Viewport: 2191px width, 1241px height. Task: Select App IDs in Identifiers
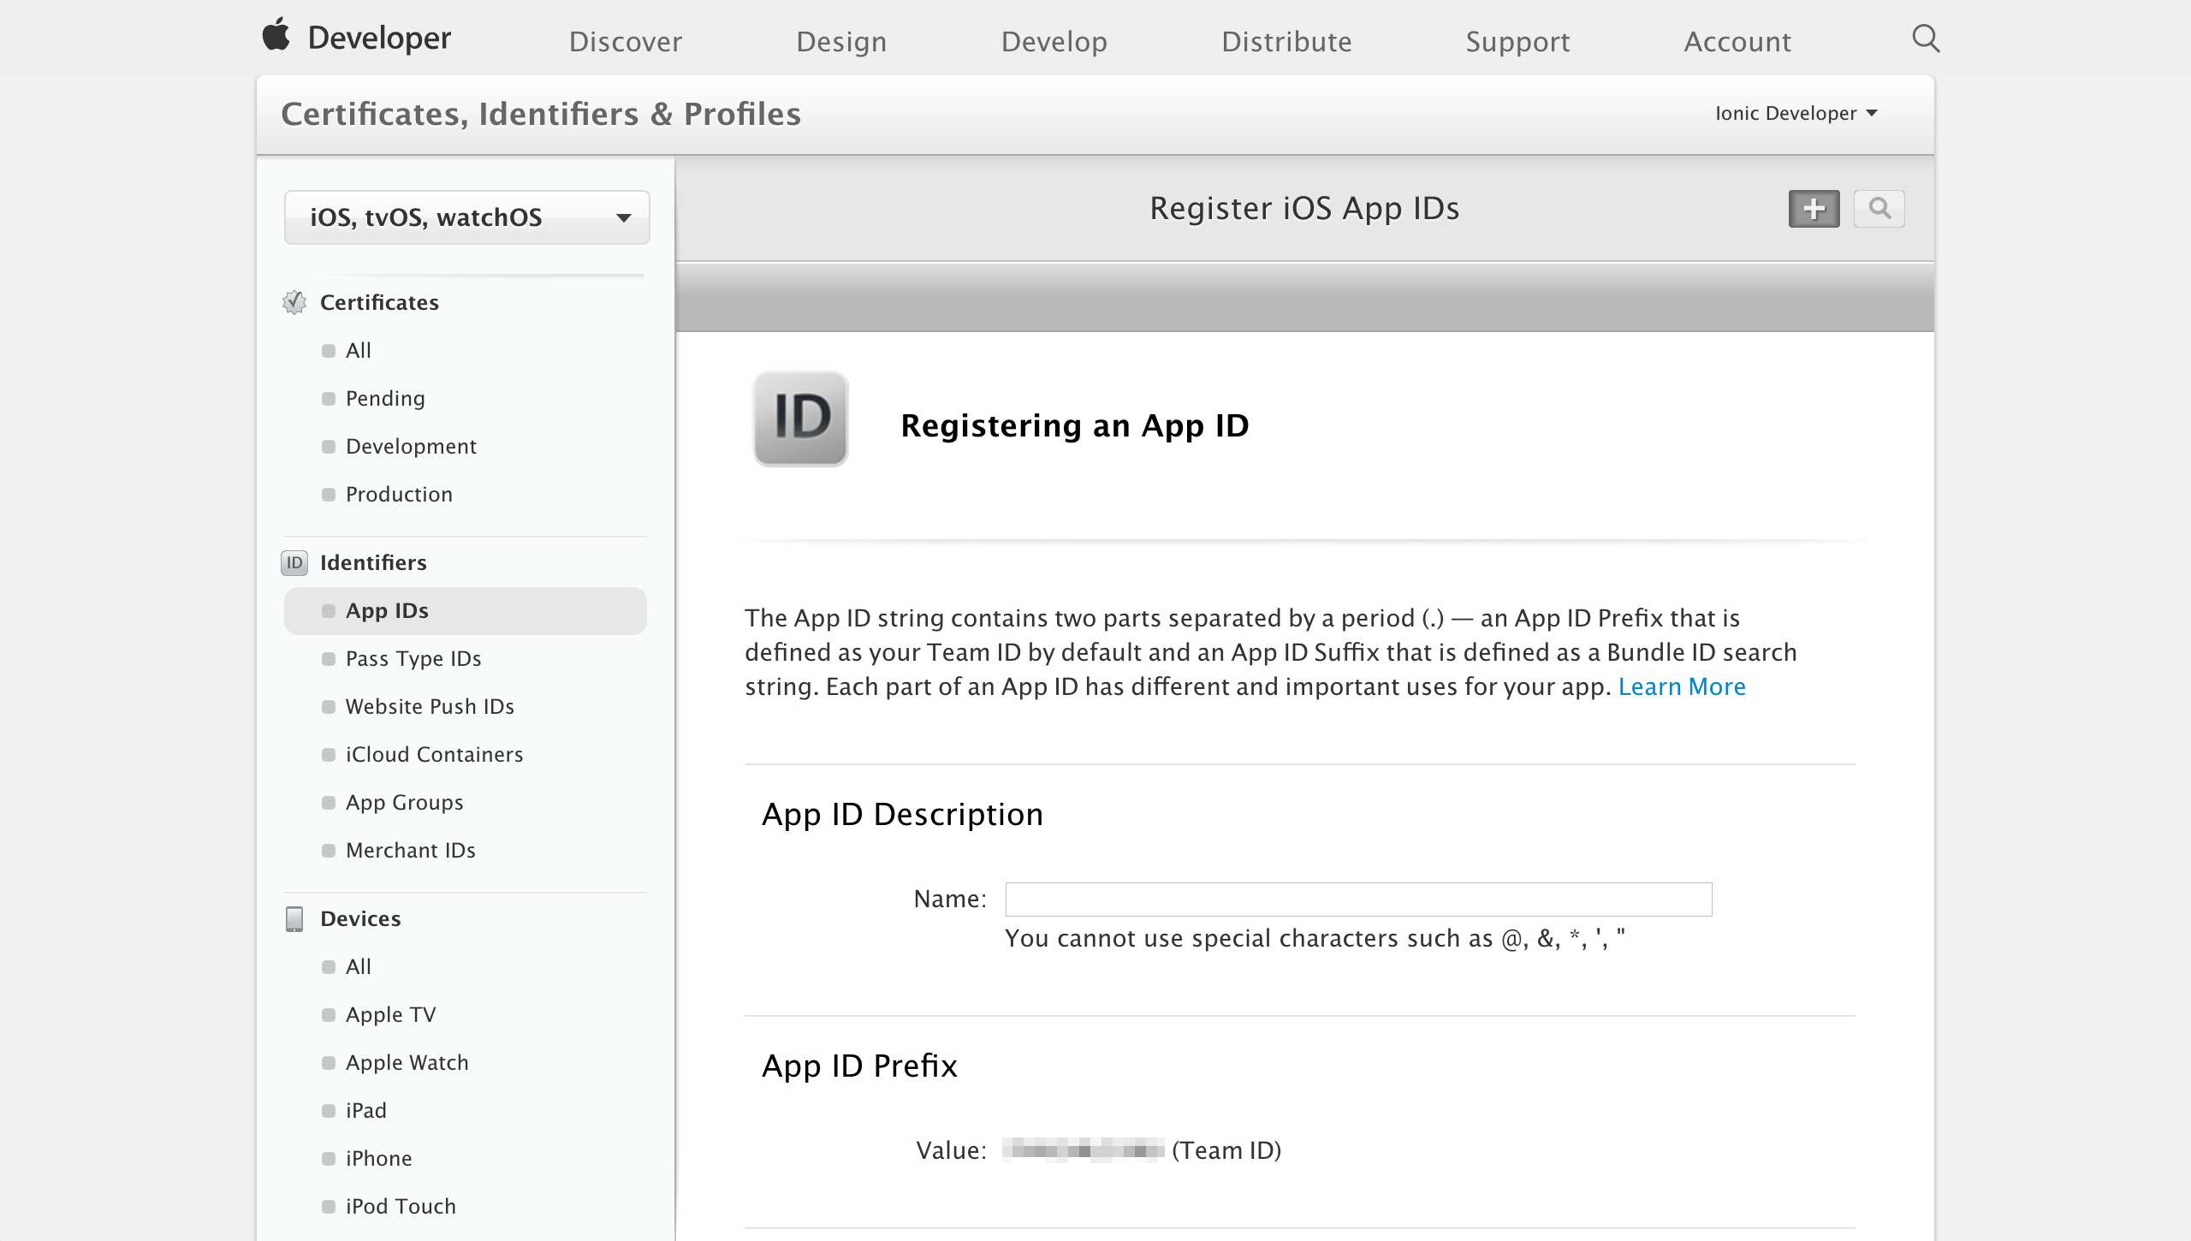(465, 610)
